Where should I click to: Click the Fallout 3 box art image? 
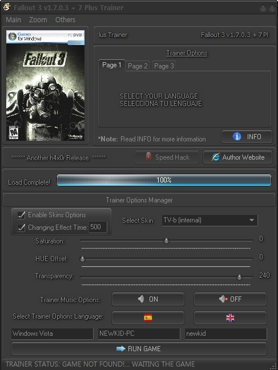(45, 86)
